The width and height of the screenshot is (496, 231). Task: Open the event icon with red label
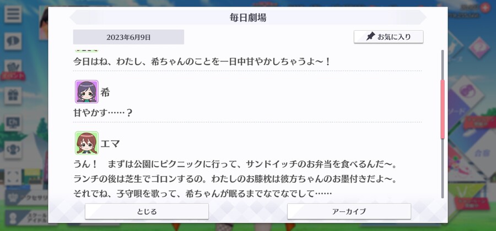click(13, 70)
